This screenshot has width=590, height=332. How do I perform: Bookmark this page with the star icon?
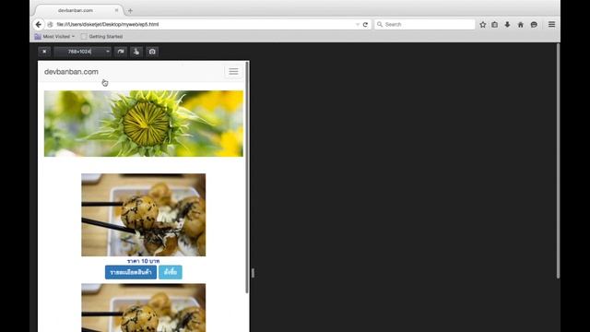tap(483, 25)
